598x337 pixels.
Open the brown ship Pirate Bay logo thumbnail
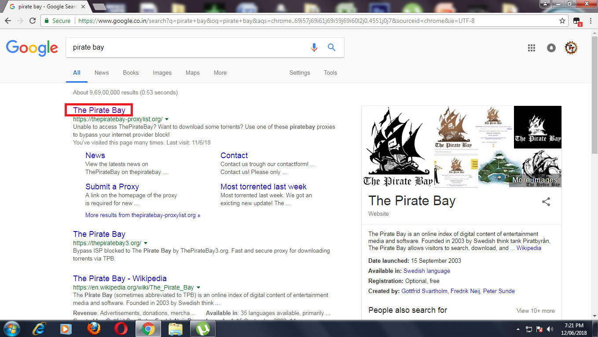click(453, 128)
